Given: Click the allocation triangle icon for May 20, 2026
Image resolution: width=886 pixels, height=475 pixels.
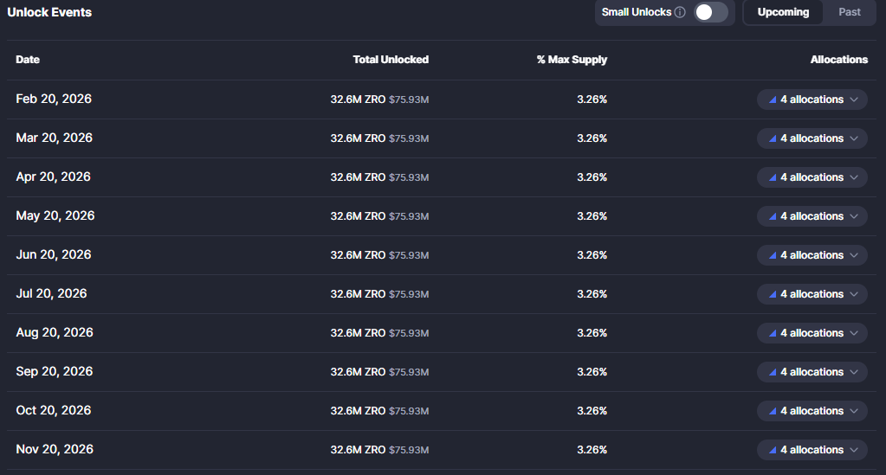Looking at the screenshot, I should pos(772,216).
